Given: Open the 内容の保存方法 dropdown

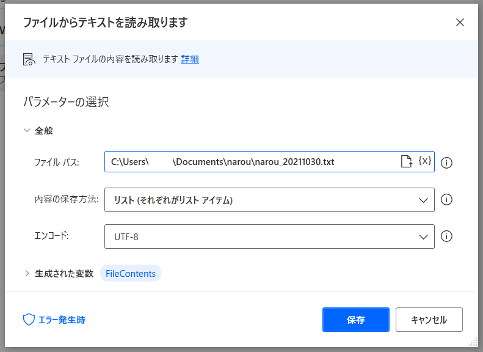Looking at the screenshot, I should pos(269,200).
